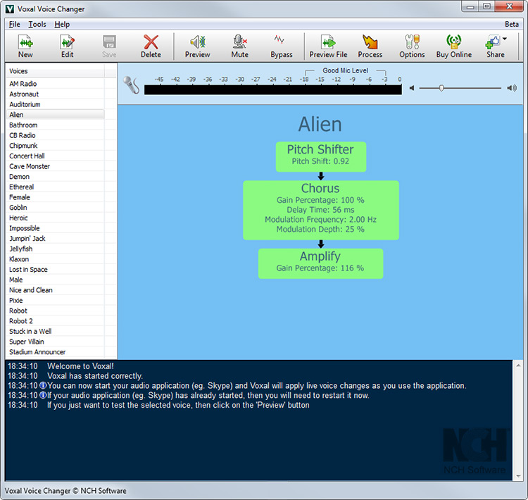
Task: Click the Chorus effect block
Action: [x=320, y=211]
